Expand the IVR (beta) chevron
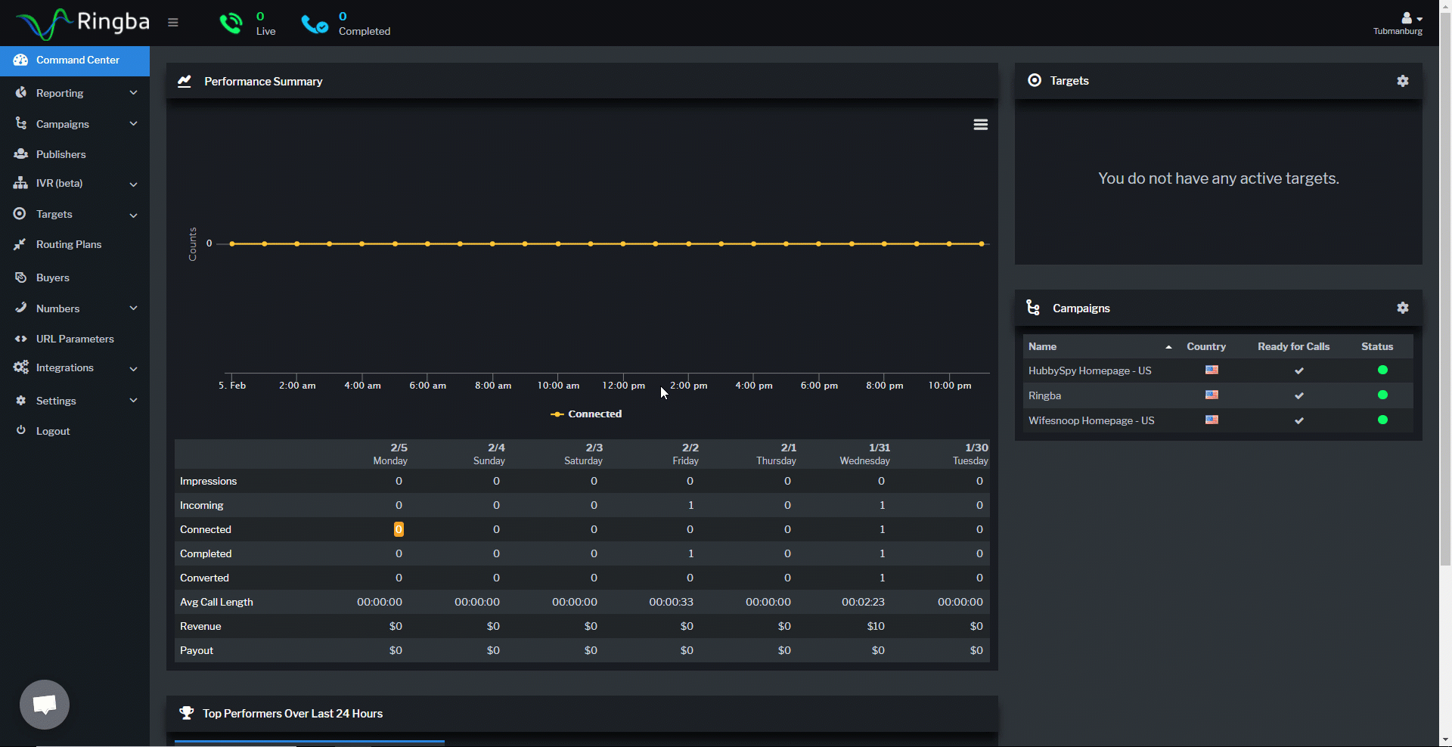 click(134, 184)
